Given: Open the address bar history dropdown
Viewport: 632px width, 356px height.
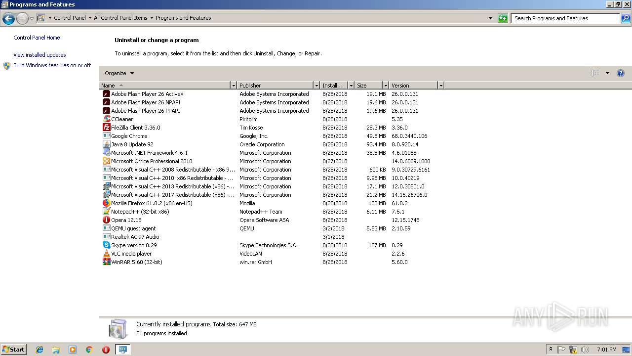Looking at the screenshot, I should pyautogui.click(x=490, y=18).
